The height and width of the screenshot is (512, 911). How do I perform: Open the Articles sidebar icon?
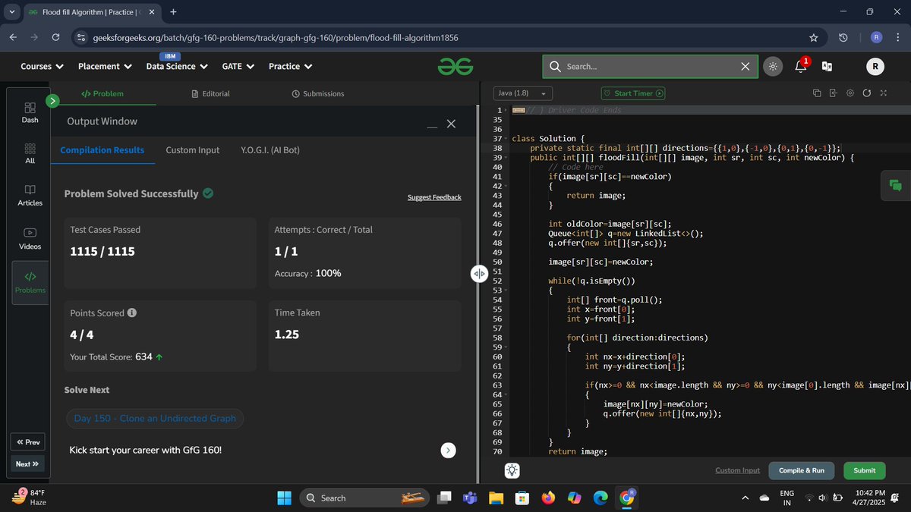click(x=30, y=195)
